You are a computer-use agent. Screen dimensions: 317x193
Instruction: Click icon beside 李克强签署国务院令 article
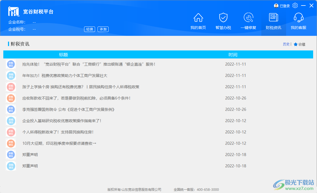coord(11,109)
